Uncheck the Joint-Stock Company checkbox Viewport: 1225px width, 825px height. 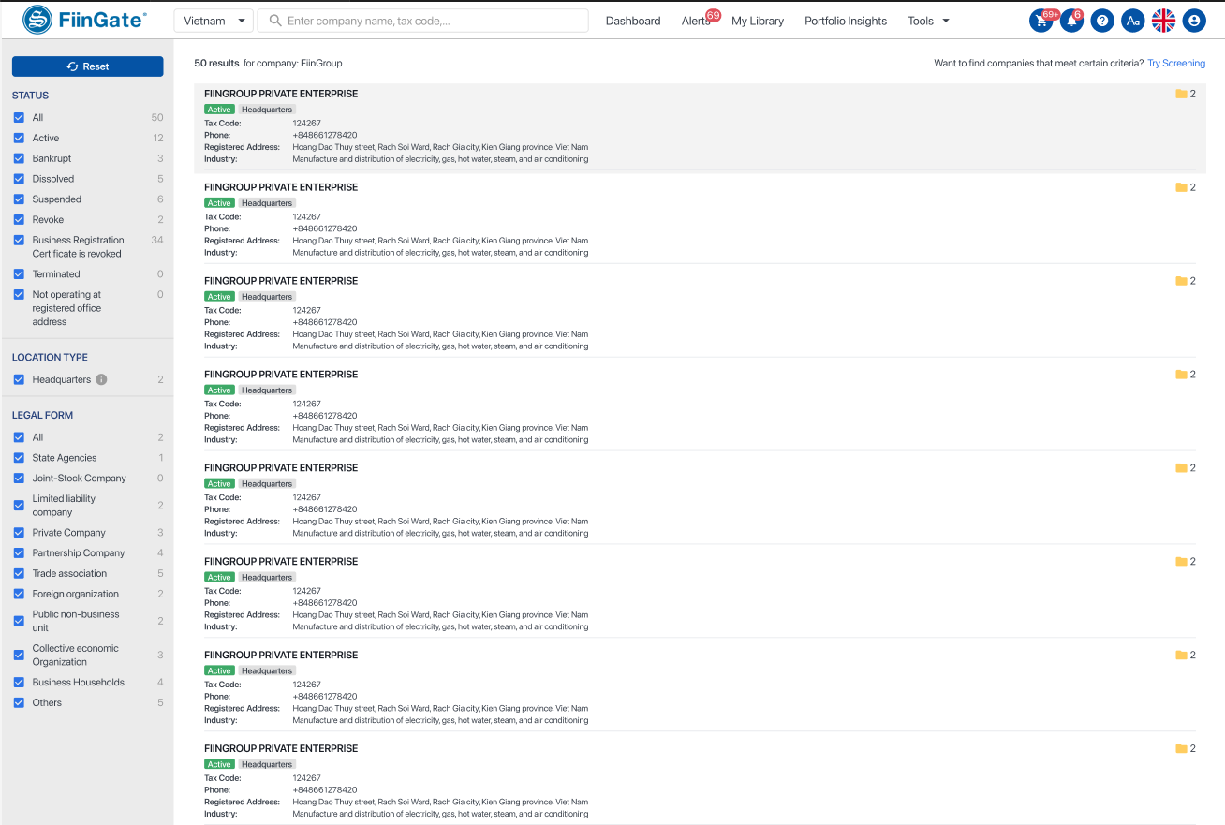pos(19,479)
